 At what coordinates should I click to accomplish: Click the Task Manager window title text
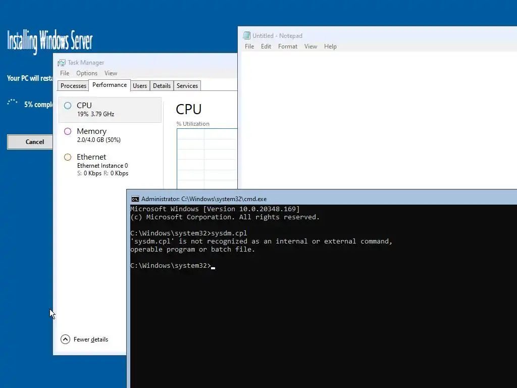86,63
